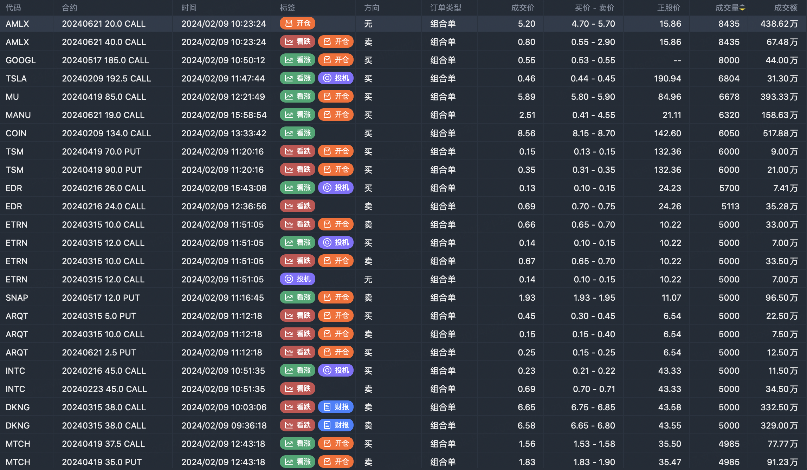Click 投机 tag on TSLA 192.5 CALL row
The height and width of the screenshot is (470, 807).
pyautogui.click(x=336, y=78)
